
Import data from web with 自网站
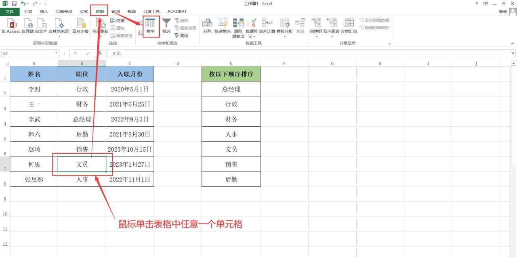(27, 26)
